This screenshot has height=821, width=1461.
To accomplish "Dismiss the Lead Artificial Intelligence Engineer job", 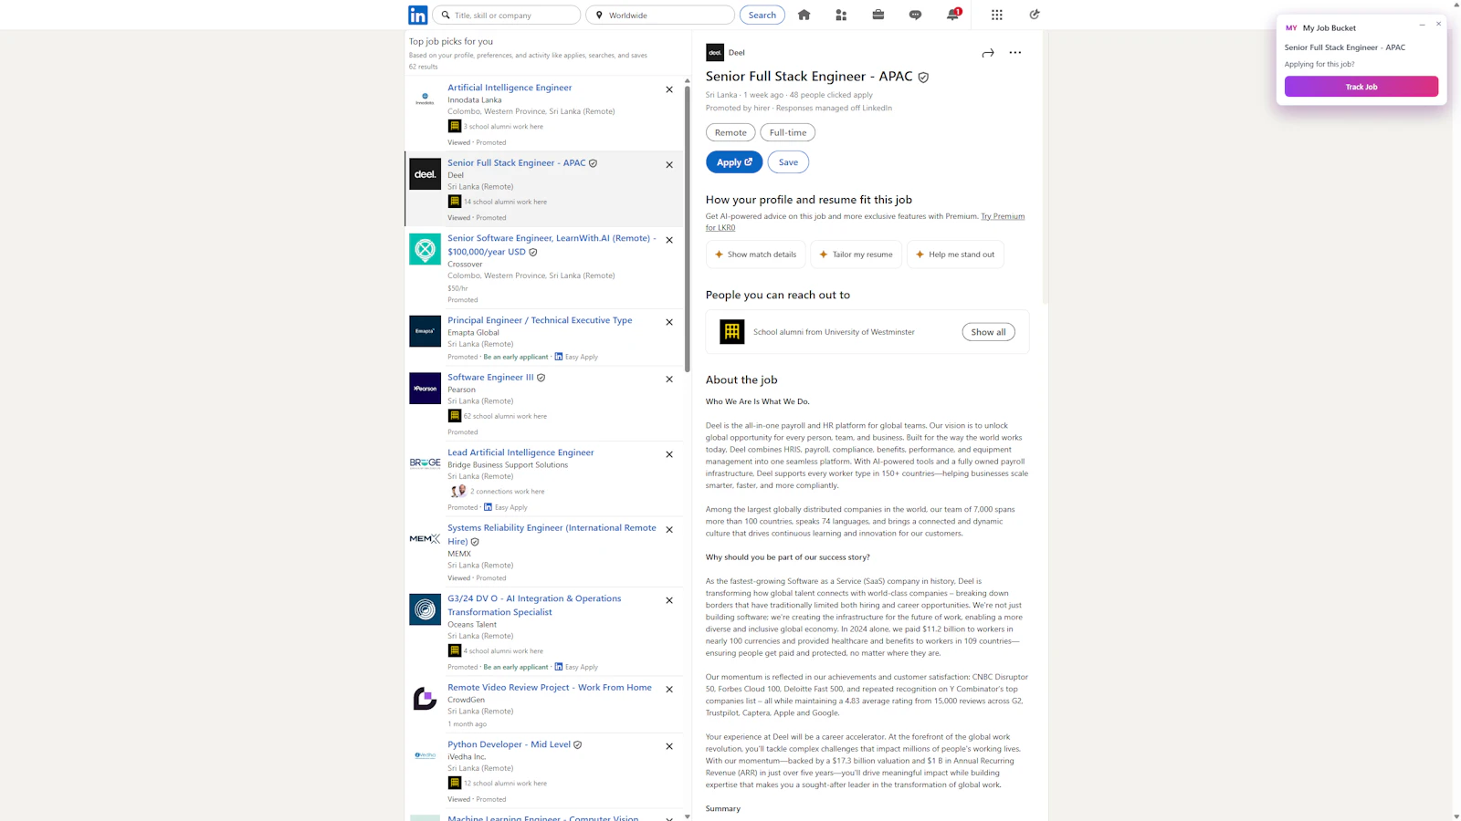I will (669, 454).
